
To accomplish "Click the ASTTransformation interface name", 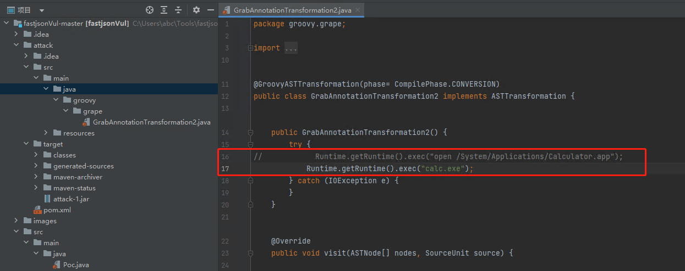I will pyautogui.click(x=526, y=96).
